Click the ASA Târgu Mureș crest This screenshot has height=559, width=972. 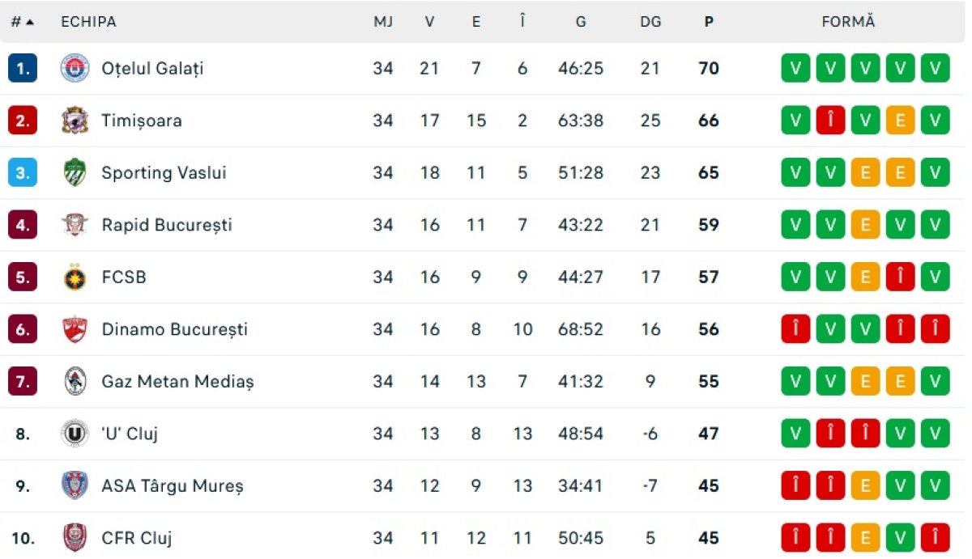coord(75,485)
